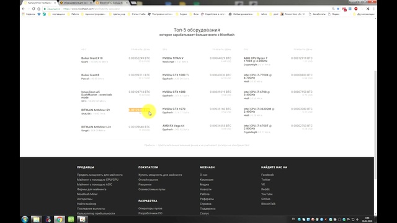Open О нас footer link
This screenshot has height=223, width=397.
coord(203,175)
